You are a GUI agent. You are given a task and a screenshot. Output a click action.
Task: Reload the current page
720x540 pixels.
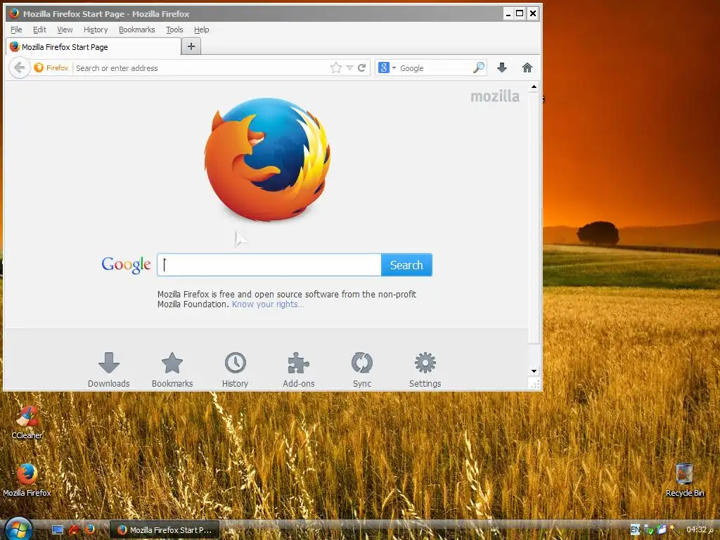(362, 68)
